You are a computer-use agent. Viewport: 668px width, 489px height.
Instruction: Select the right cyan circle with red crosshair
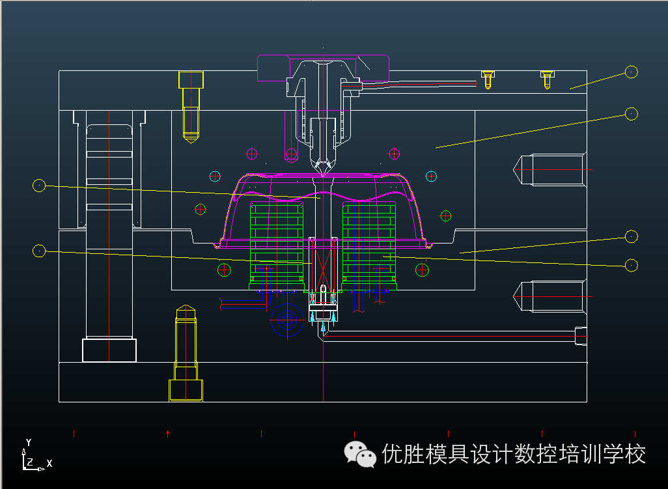431,176
